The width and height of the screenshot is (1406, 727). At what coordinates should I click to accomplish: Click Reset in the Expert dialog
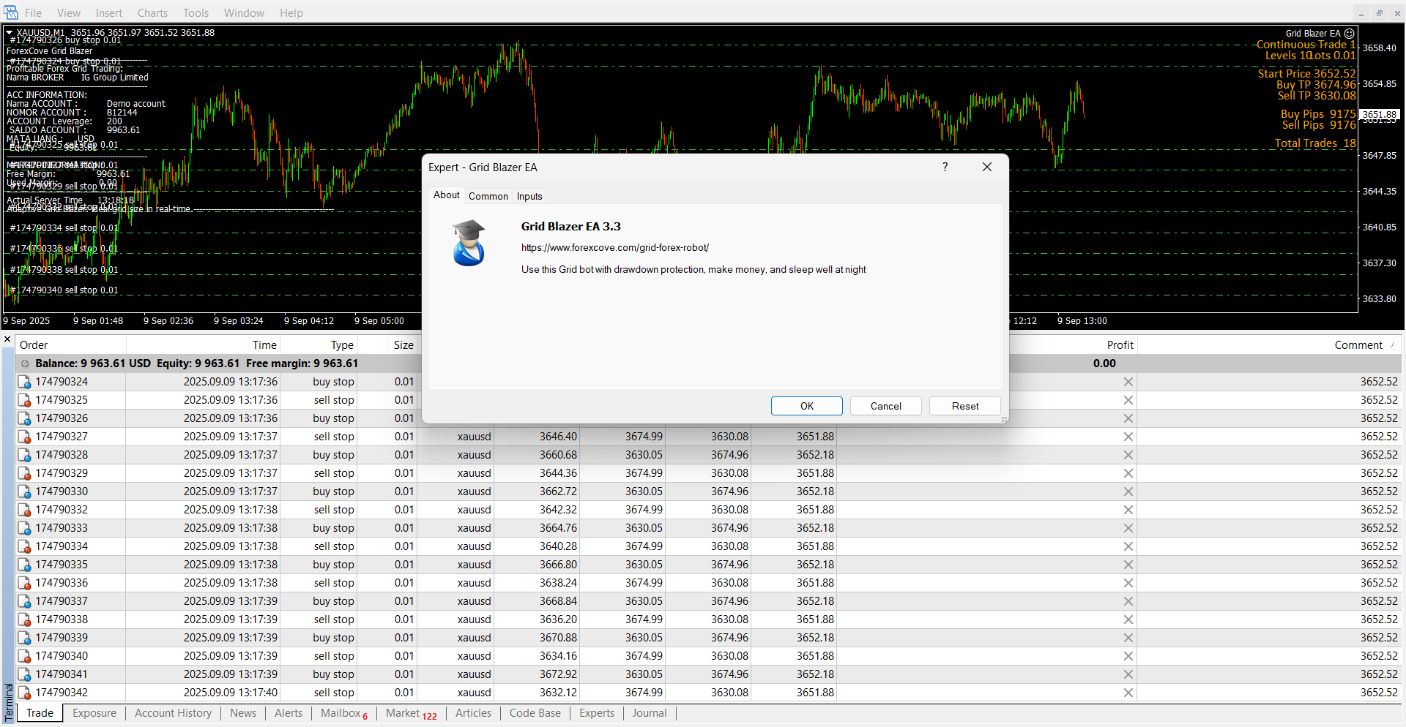click(965, 406)
